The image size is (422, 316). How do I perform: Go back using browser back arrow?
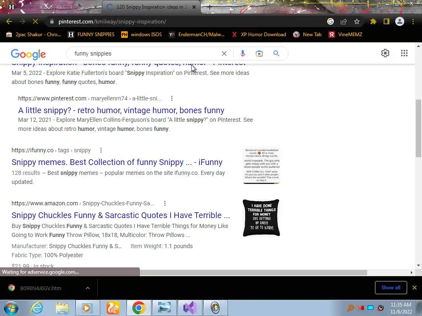[9, 21]
